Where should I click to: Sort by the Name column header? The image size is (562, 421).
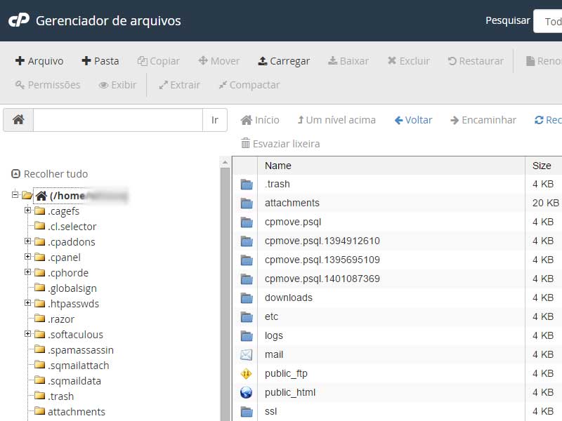(x=391, y=166)
